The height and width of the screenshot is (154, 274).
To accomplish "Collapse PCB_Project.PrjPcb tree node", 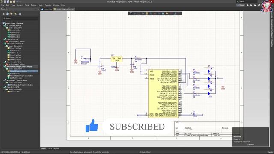I will point(3,26).
